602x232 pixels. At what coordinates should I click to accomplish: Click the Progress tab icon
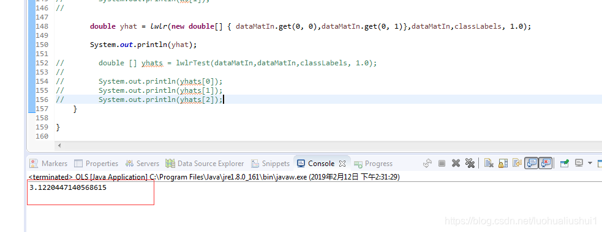coord(358,164)
